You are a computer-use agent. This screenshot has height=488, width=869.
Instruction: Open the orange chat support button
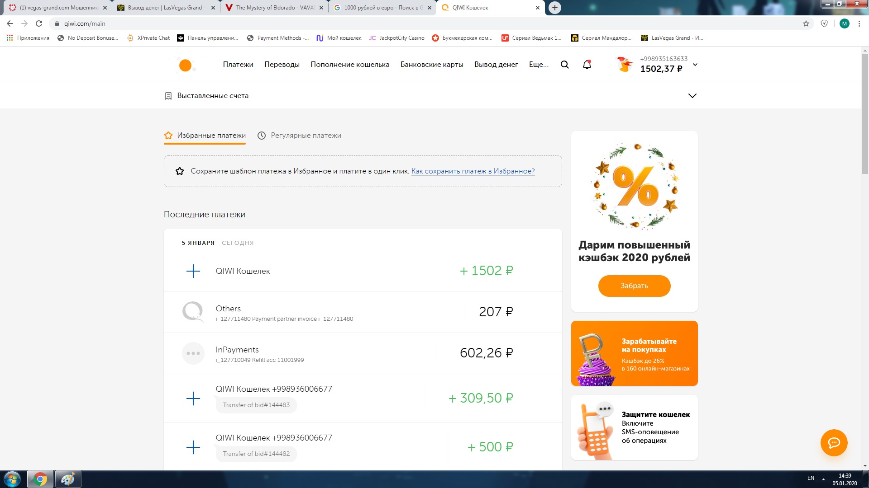(834, 443)
